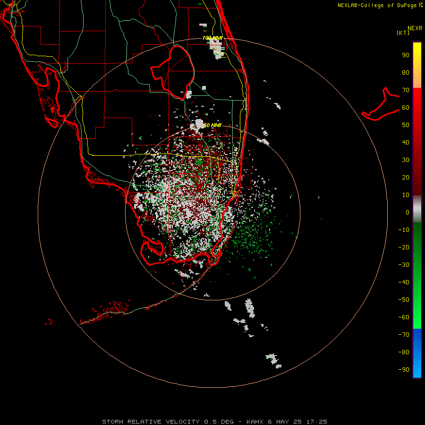425x425 pixels.
Task: Click the -80 value on the velocity scale
Action: [x=404, y=352]
